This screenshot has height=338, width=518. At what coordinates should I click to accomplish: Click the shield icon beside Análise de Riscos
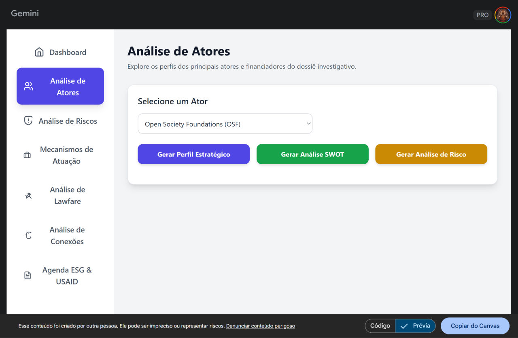point(28,121)
